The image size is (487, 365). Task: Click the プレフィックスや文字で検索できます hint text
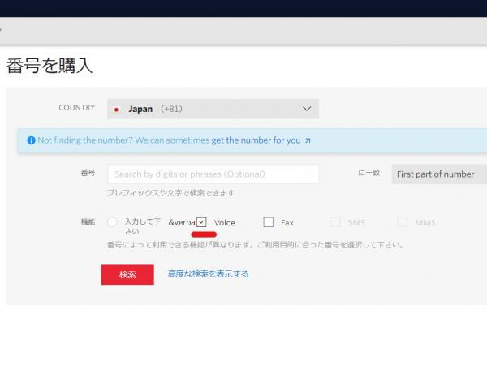pyautogui.click(x=170, y=193)
